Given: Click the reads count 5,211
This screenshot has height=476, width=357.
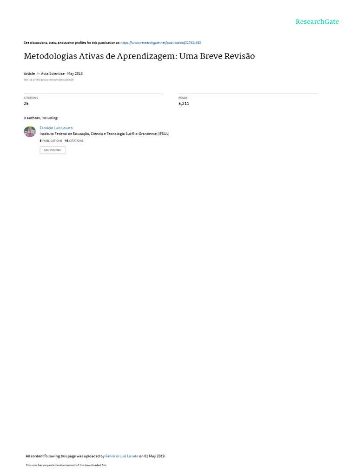Looking at the screenshot, I should [184, 104].
